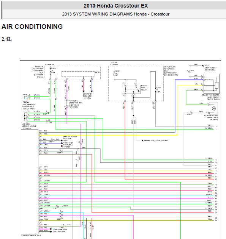Click the "RELAY" label beside the relay symbol
This screenshot has width=226, height=239.
[144, 90]
